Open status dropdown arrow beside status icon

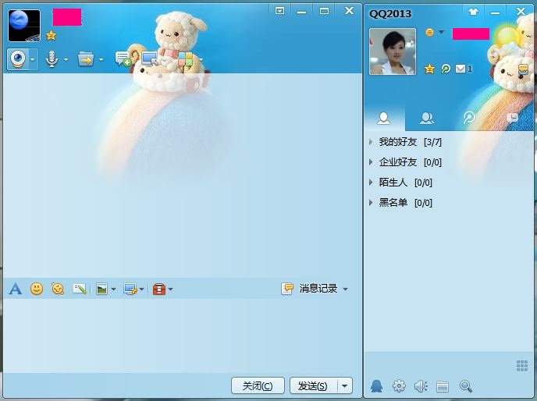point(442,32)
